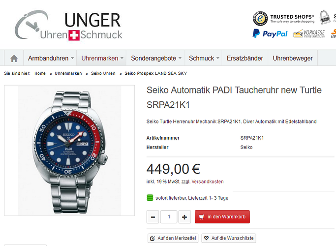Image resolution: width=336 pixels, height=246 pixels.
Task: Go to the home icon in navigation bar
Action: pyautogui.click(x=14, y=58)
